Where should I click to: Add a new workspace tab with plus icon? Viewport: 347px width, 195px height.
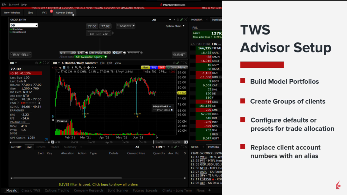point(209,190)
